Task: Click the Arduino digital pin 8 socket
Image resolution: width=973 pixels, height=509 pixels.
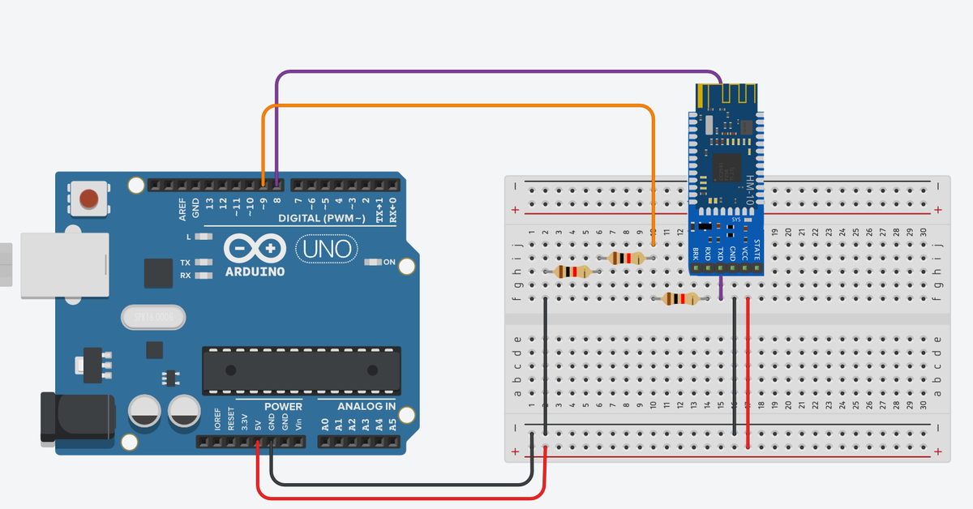Action: pos(276,185)
